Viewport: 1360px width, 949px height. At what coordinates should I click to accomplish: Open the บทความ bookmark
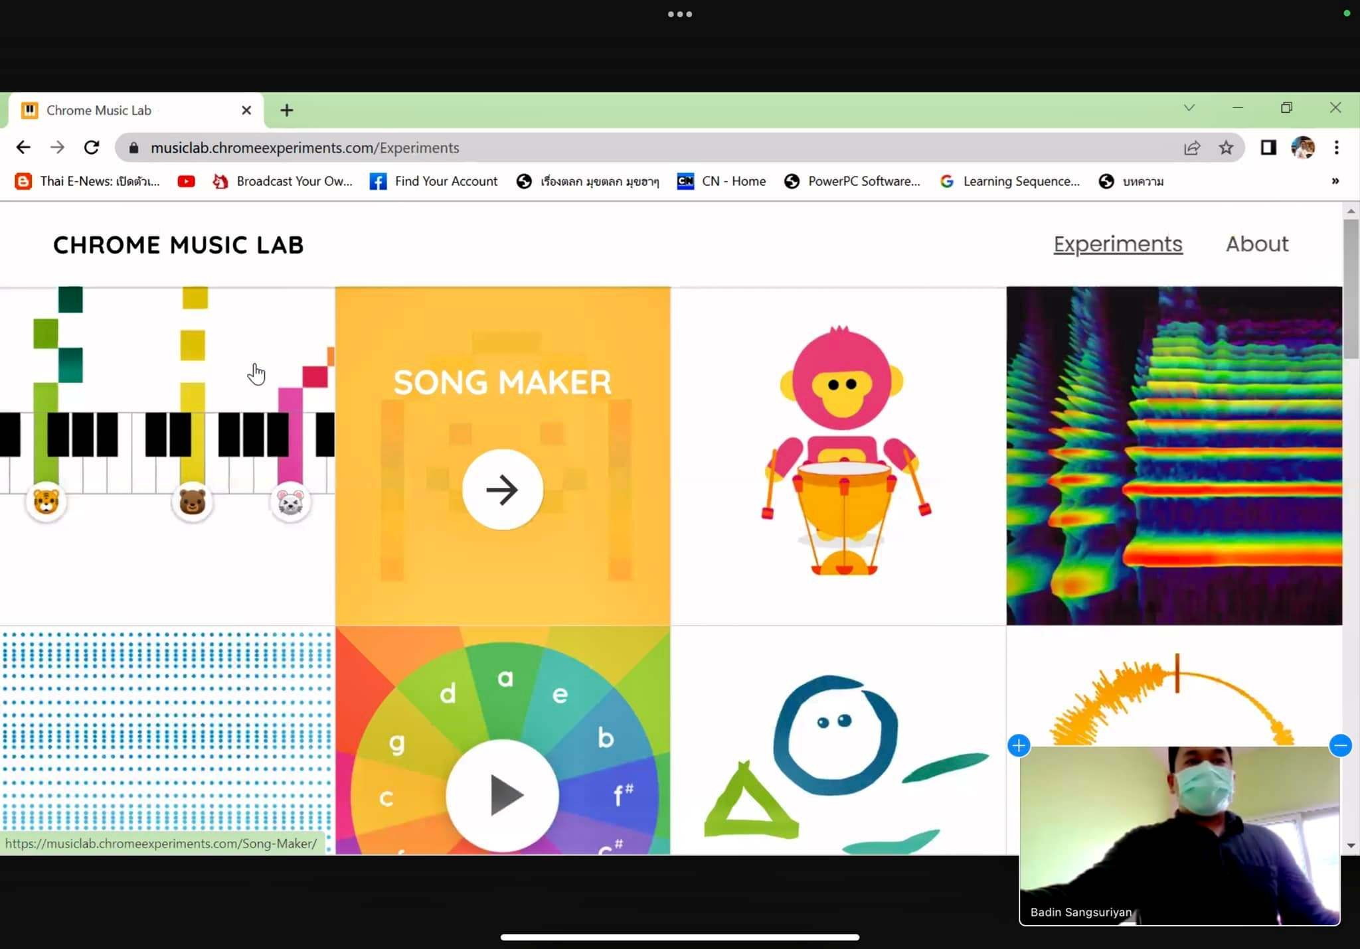1131,181
